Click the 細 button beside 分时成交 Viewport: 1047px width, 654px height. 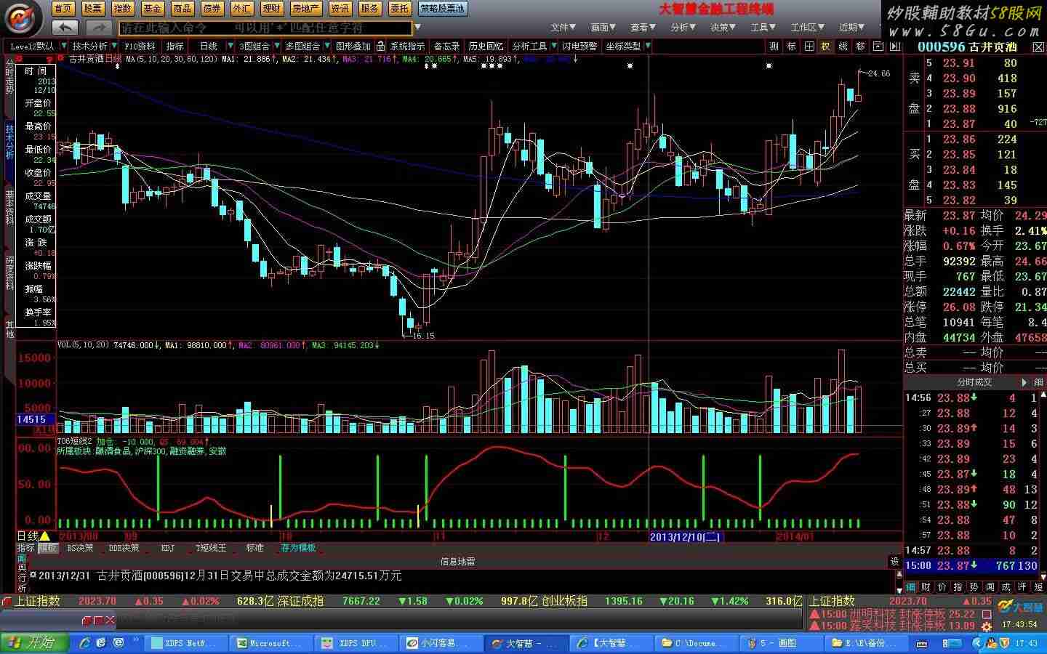click(1039, 382)
